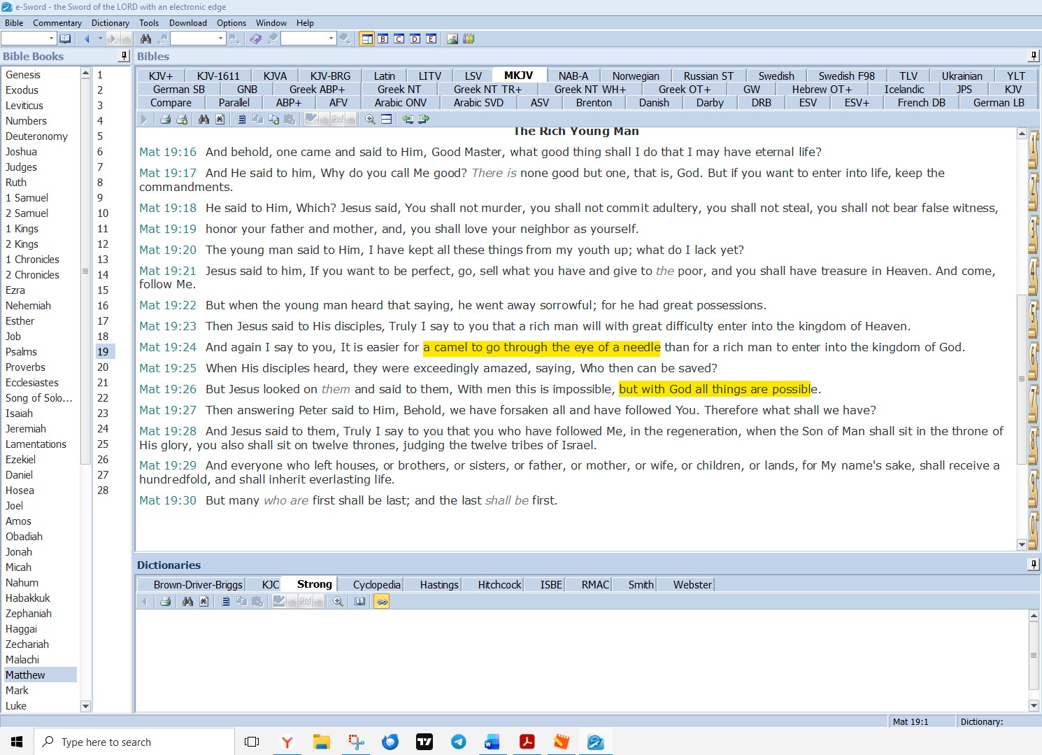Viewport: 1042px width, 755px height.
Task: Open the picture viewer icon
Action: [452, 38]
